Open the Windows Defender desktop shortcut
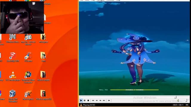Screen dimensions: 191x107 coord(13,39)
